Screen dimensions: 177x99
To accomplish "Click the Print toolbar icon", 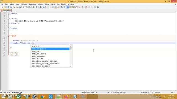I will coord(20,7).
